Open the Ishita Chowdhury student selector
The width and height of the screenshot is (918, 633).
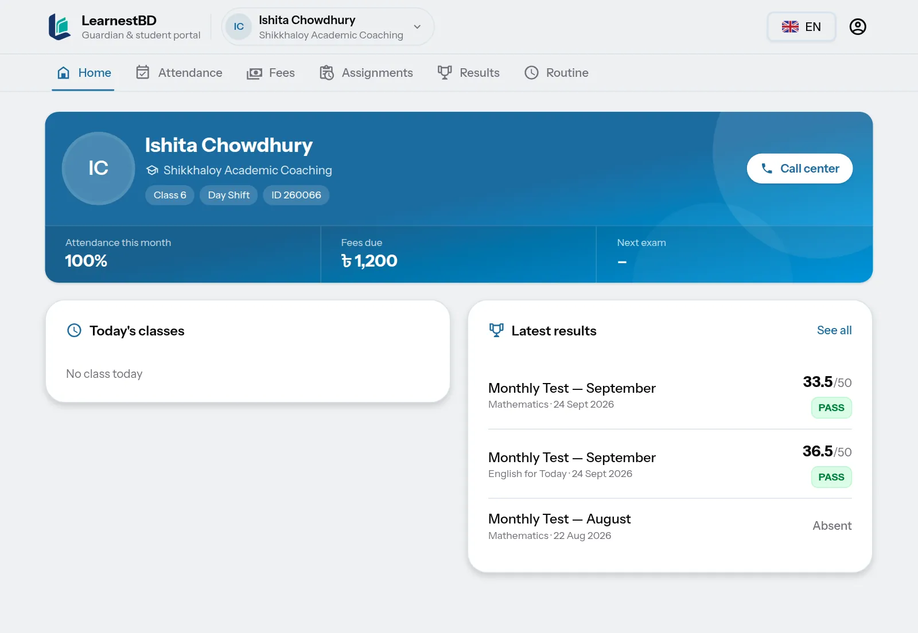click(x=328, y=27)
